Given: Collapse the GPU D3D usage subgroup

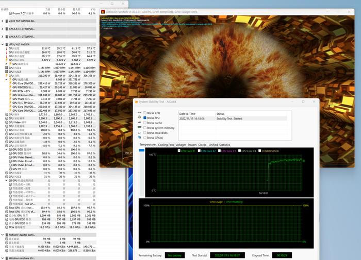Looking at the screenshot, I should (x=6, y=149).
